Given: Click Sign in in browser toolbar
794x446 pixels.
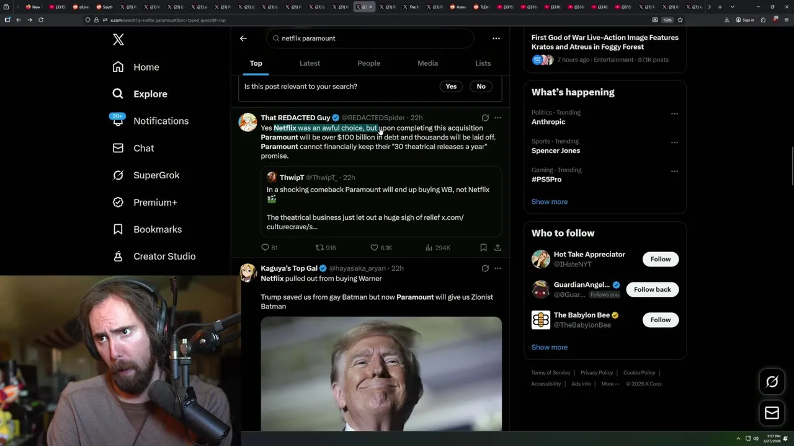Looking at the screenshot, I should 745,20.
